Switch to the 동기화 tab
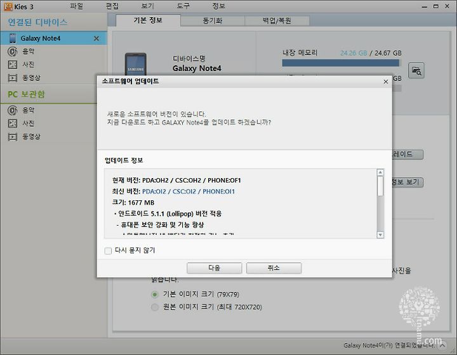 click(x=213, y=21)
